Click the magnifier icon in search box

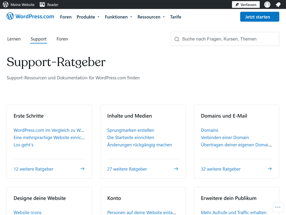177,39
